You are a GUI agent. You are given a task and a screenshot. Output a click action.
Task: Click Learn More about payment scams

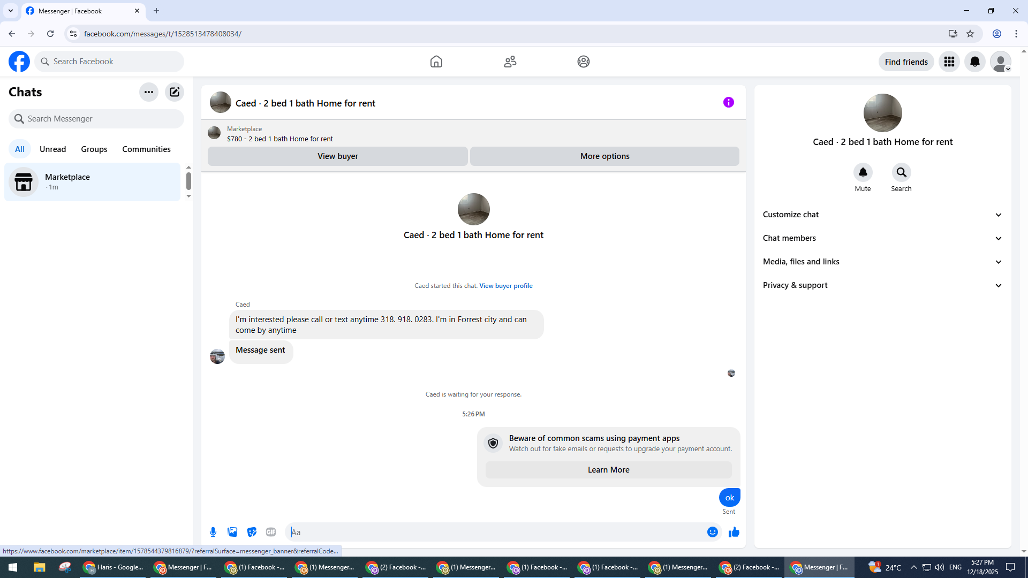click(x=609, y=470)
